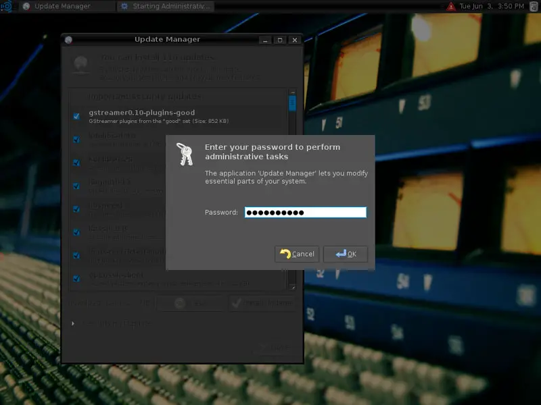This screenshot has width=541, height=405.
Task: Grab the update list scrollbar thumb
Action: tap(292, 103)
